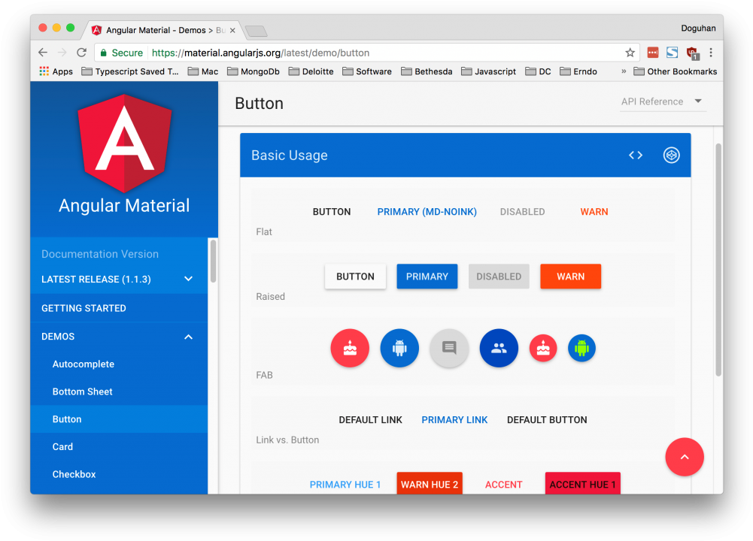Click the ACCENT button
This screenshot has height=541, width=753.
tap(503, 485)
